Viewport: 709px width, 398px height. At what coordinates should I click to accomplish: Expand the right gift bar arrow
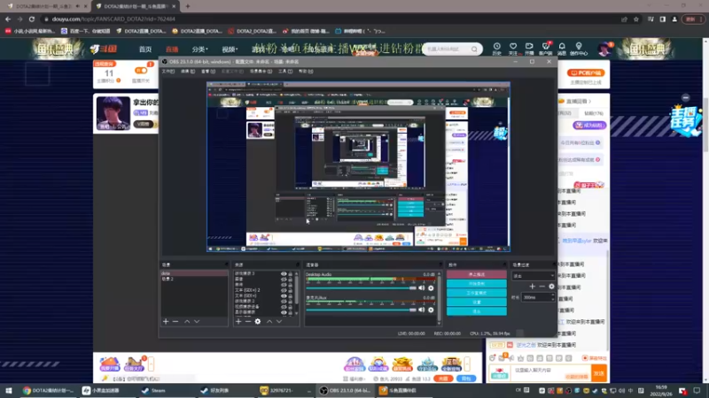tap(467, 364)
